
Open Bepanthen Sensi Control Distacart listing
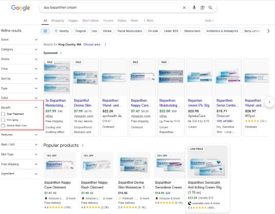coord(227,103)
